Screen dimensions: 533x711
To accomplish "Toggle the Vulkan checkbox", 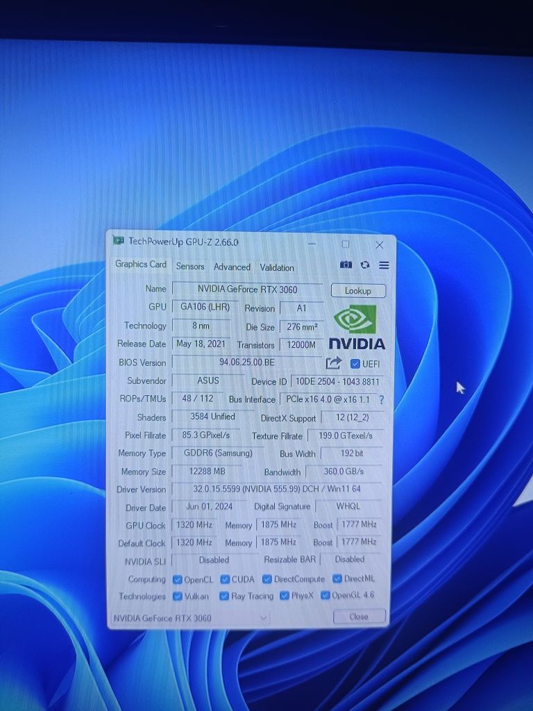I will click(178, 596).
